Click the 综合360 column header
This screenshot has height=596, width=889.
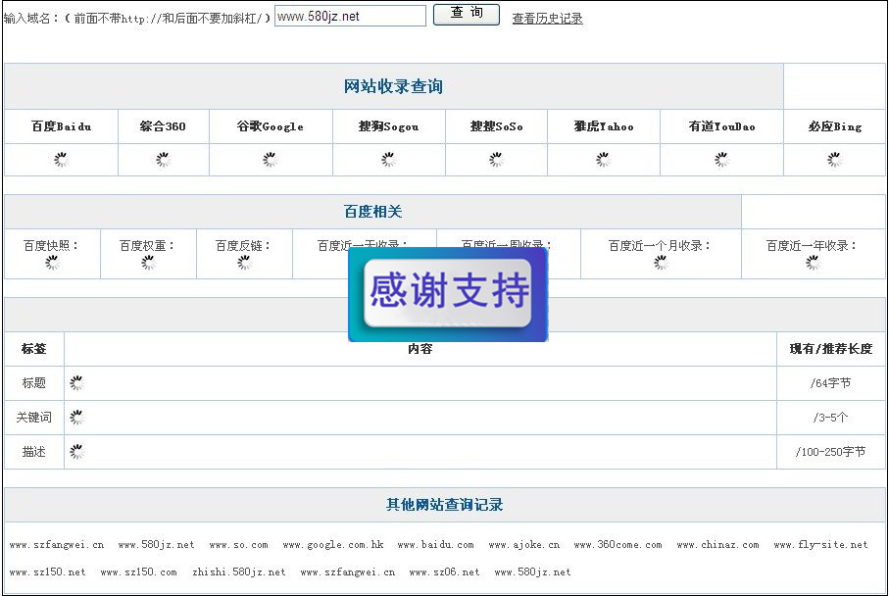(163, 126)
